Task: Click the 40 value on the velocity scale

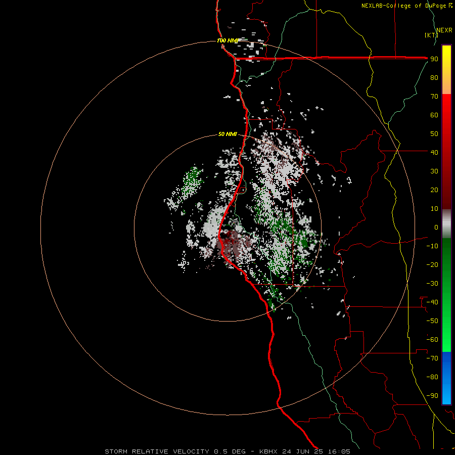Action: tap(434, 152)
